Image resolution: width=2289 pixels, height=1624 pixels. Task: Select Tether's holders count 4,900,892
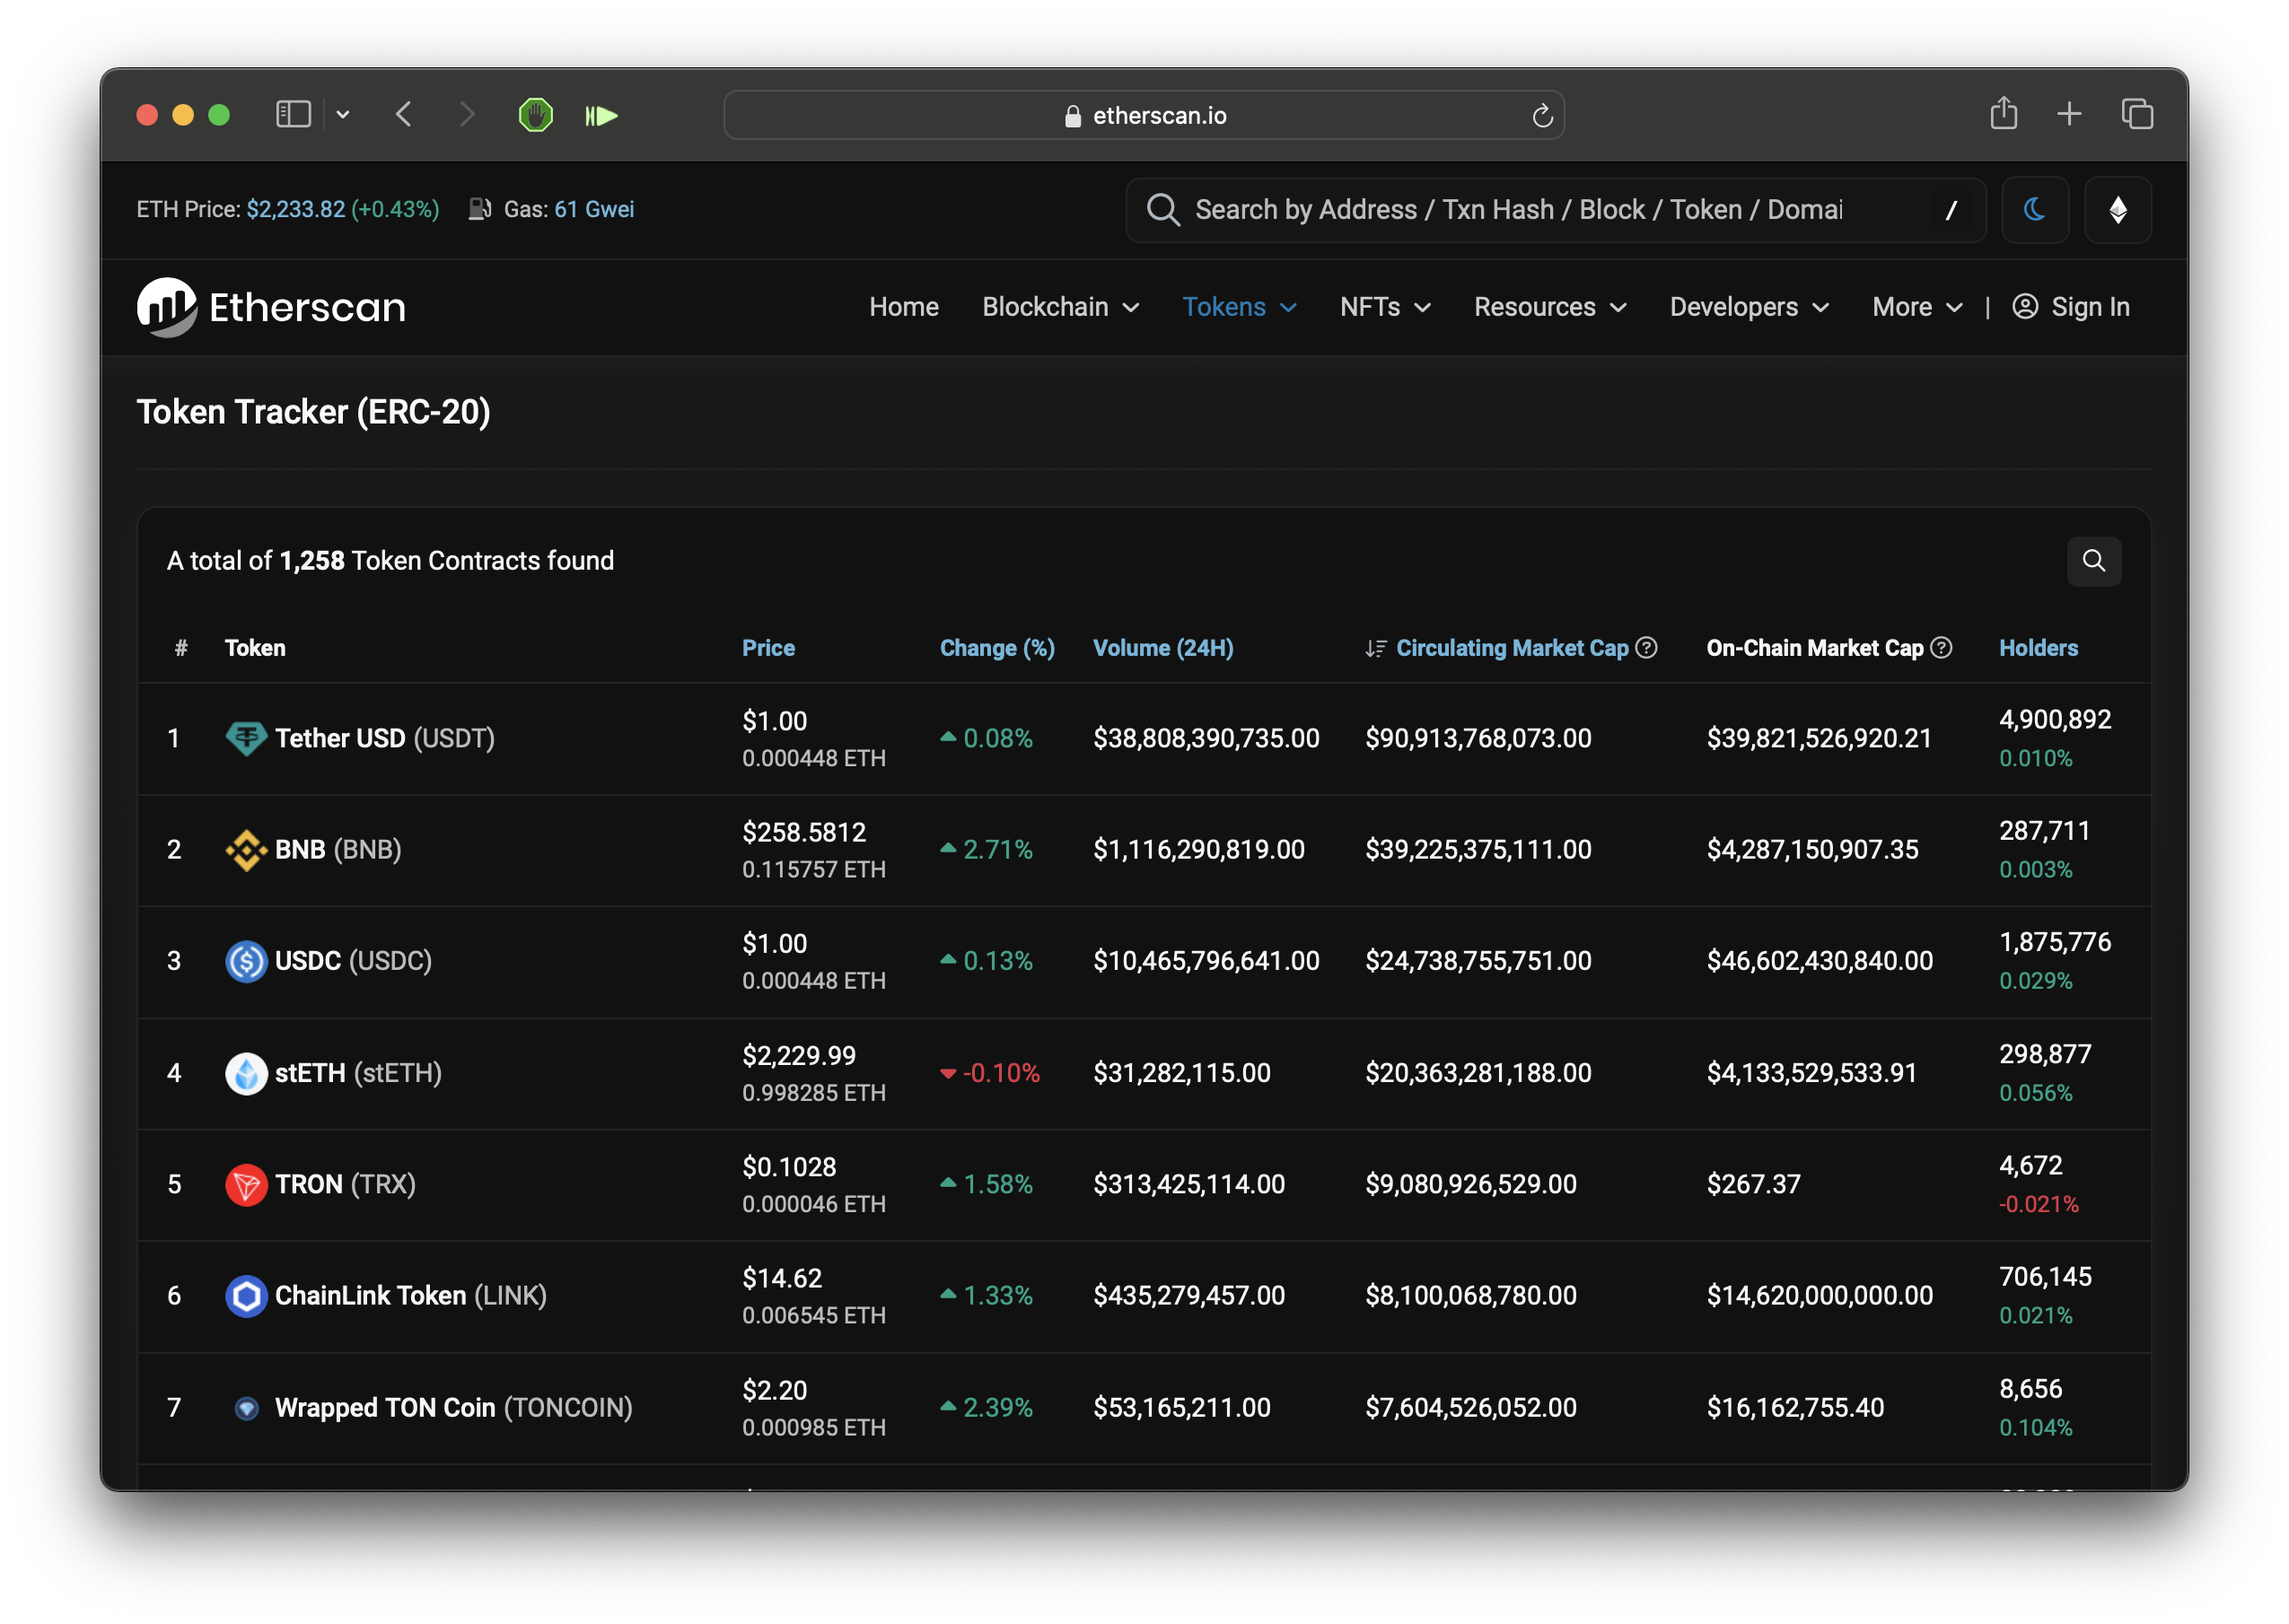coord(2055,720)
